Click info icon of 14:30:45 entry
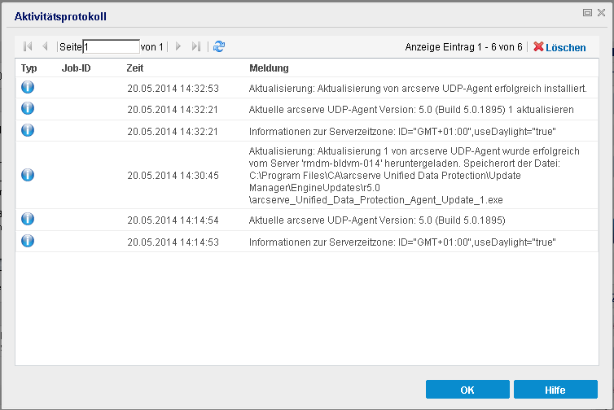614x410 pixels. 28,175
